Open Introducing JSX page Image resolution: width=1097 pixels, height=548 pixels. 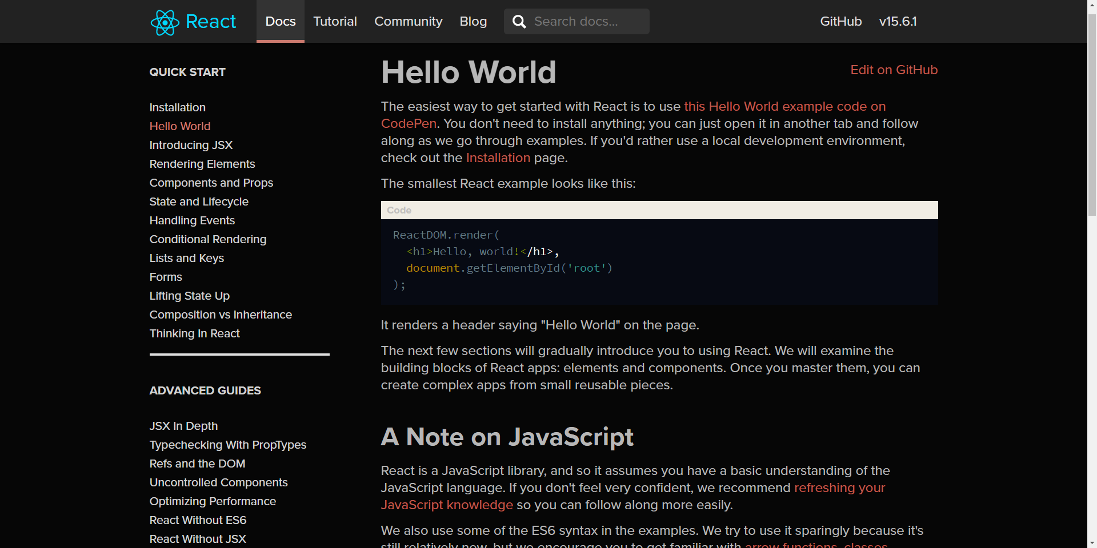(x=191, y=145)
